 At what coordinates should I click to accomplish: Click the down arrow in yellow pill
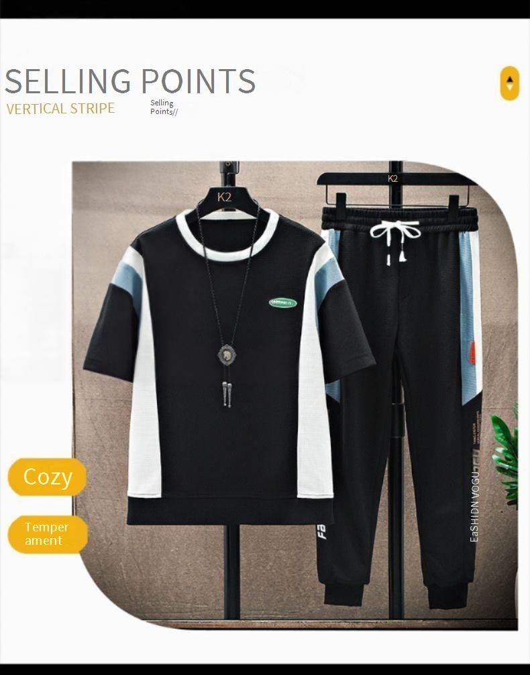(x=510, y=87)
